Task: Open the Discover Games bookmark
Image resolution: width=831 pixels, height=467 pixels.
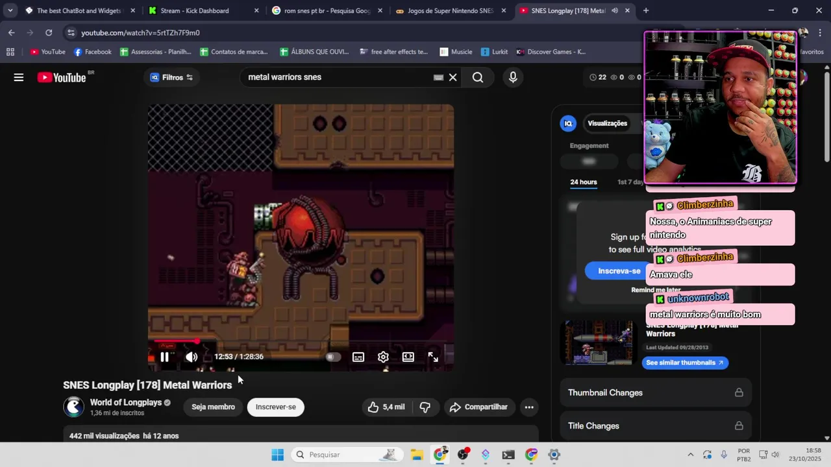Action: click(551, 52)
